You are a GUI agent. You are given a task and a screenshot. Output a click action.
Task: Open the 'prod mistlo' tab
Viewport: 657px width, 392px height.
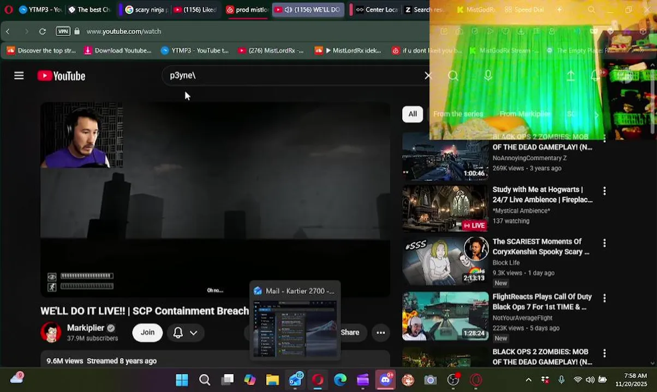tap(247, 9)
